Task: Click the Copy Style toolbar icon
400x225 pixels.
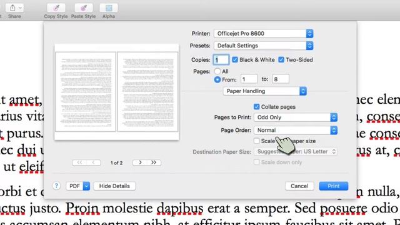Action: pos(56,8)
